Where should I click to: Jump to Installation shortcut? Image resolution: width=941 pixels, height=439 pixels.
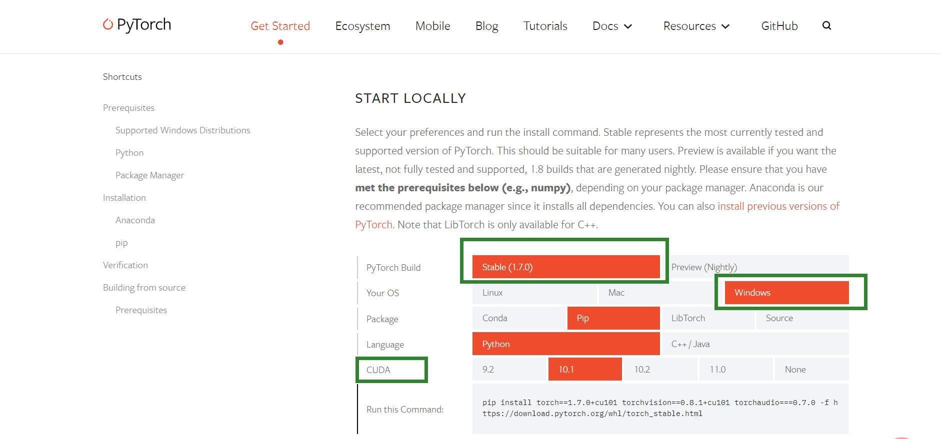[x=124, y=198]
